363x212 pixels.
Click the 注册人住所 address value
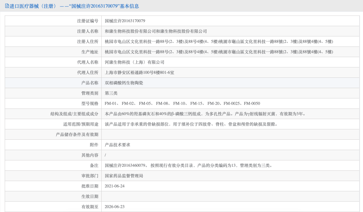click(x=219, y=42)
